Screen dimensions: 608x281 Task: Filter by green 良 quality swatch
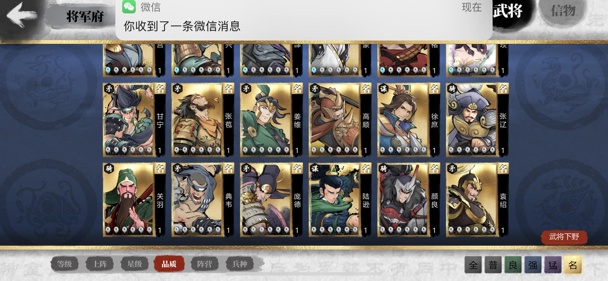pos(513,265)
